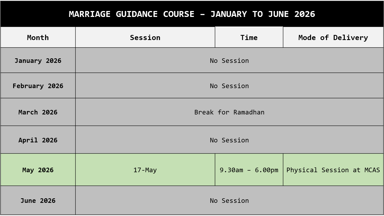Click the "Physical Session at MCAS" cell
The width and height of the screenshot is (384, 216).
click(333, 170)
